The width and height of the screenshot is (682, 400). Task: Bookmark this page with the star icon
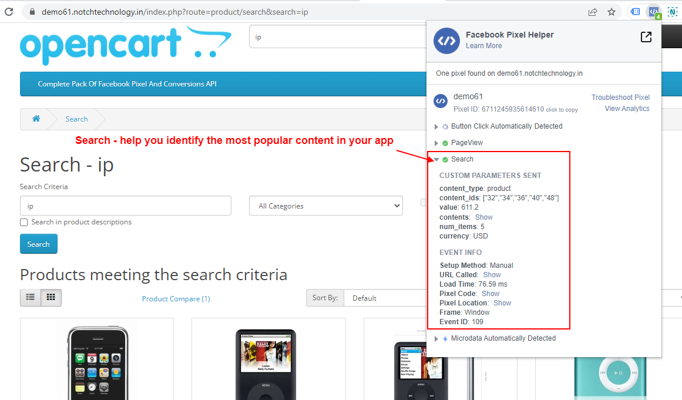click(x=612, y=12)
